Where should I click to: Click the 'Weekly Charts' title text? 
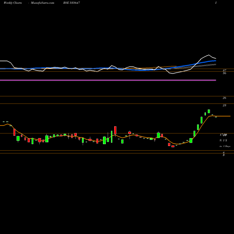point(13,3)
